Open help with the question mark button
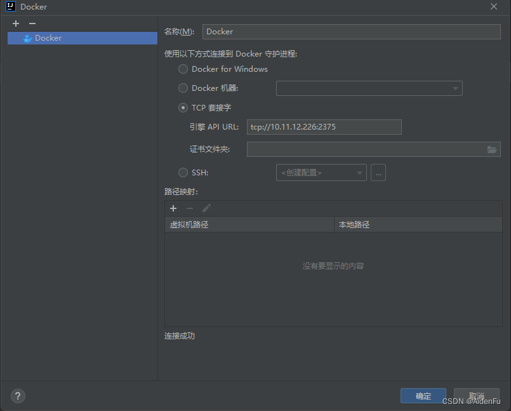511x411 pixels. coord(18,396)
